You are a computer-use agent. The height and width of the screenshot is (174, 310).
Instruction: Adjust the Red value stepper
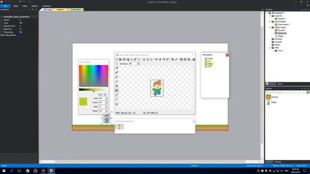[x=106, y=98]
